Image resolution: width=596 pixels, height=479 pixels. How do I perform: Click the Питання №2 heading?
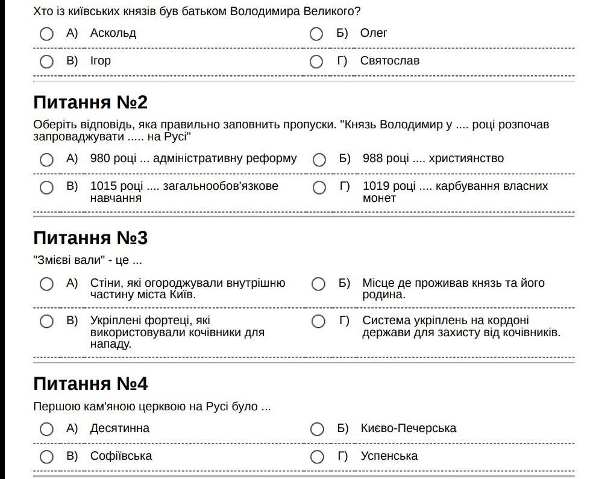click(90, 102)
